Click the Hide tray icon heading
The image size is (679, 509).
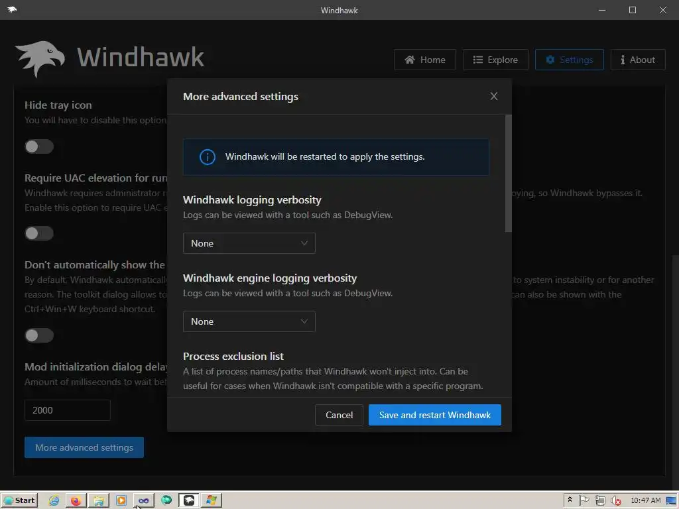pyautogui.click(x=58, y=105)
